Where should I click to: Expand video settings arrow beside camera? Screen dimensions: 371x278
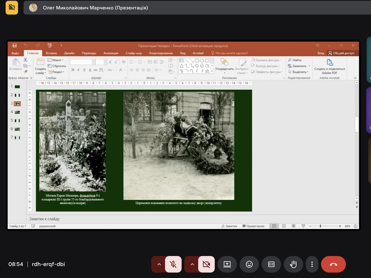point(192,264)
